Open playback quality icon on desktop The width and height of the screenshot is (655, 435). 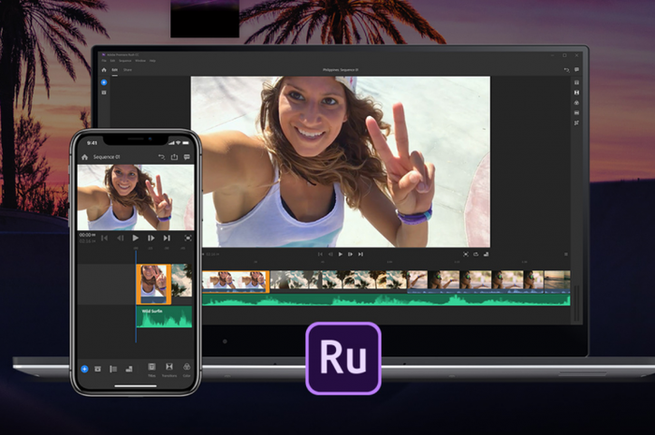[x=486, y=254]
